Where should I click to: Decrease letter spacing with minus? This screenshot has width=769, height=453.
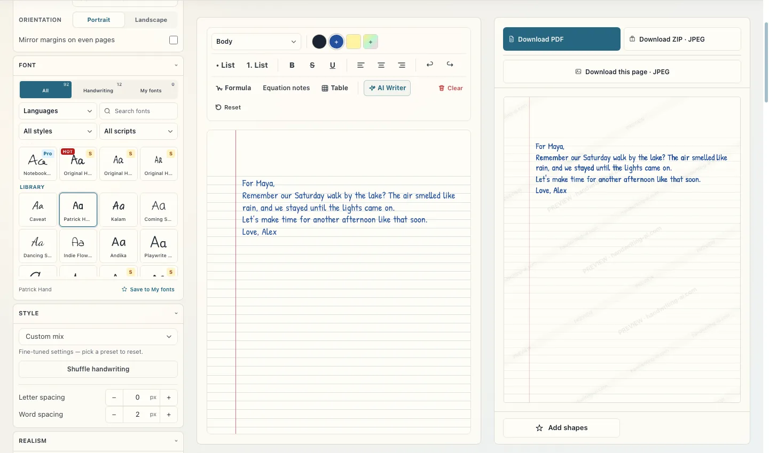coord(114,398)
